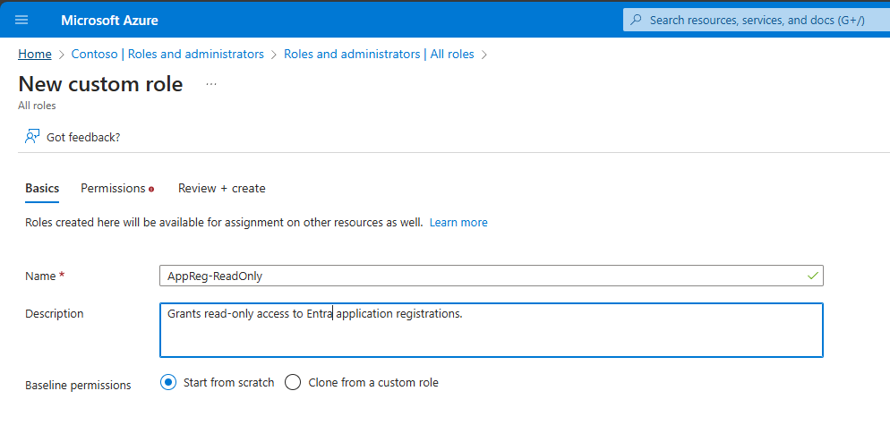Switch to the Basics tab
This screenshot has height=442, width=890.
(x=42, y=188)
